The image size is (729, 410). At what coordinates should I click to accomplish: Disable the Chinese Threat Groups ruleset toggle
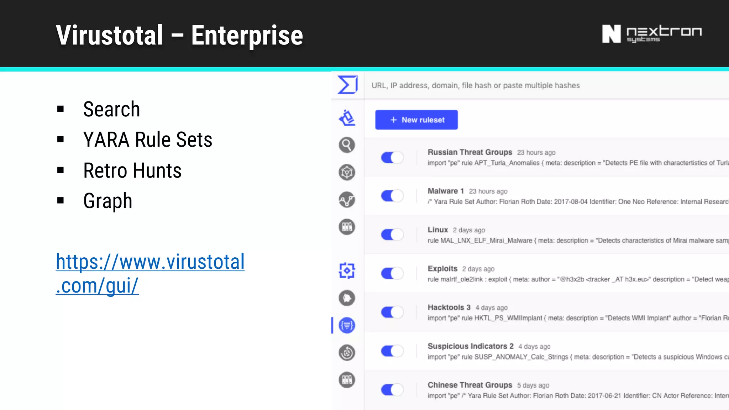(392, 390)
